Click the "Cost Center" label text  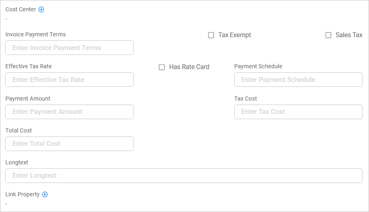pyautogui.click(x=21, y=9)
